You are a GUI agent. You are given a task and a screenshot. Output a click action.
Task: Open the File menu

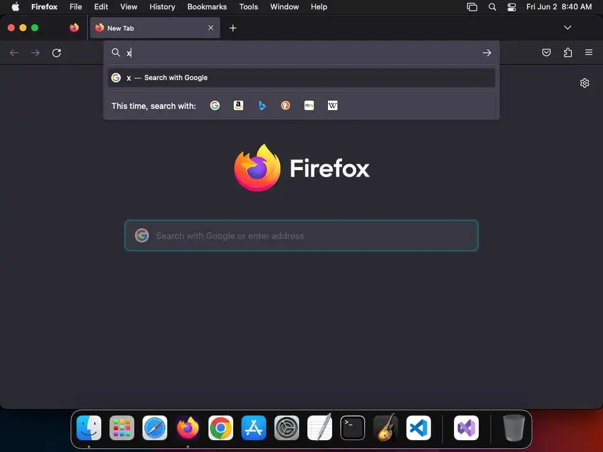click(x=76, y=6)
